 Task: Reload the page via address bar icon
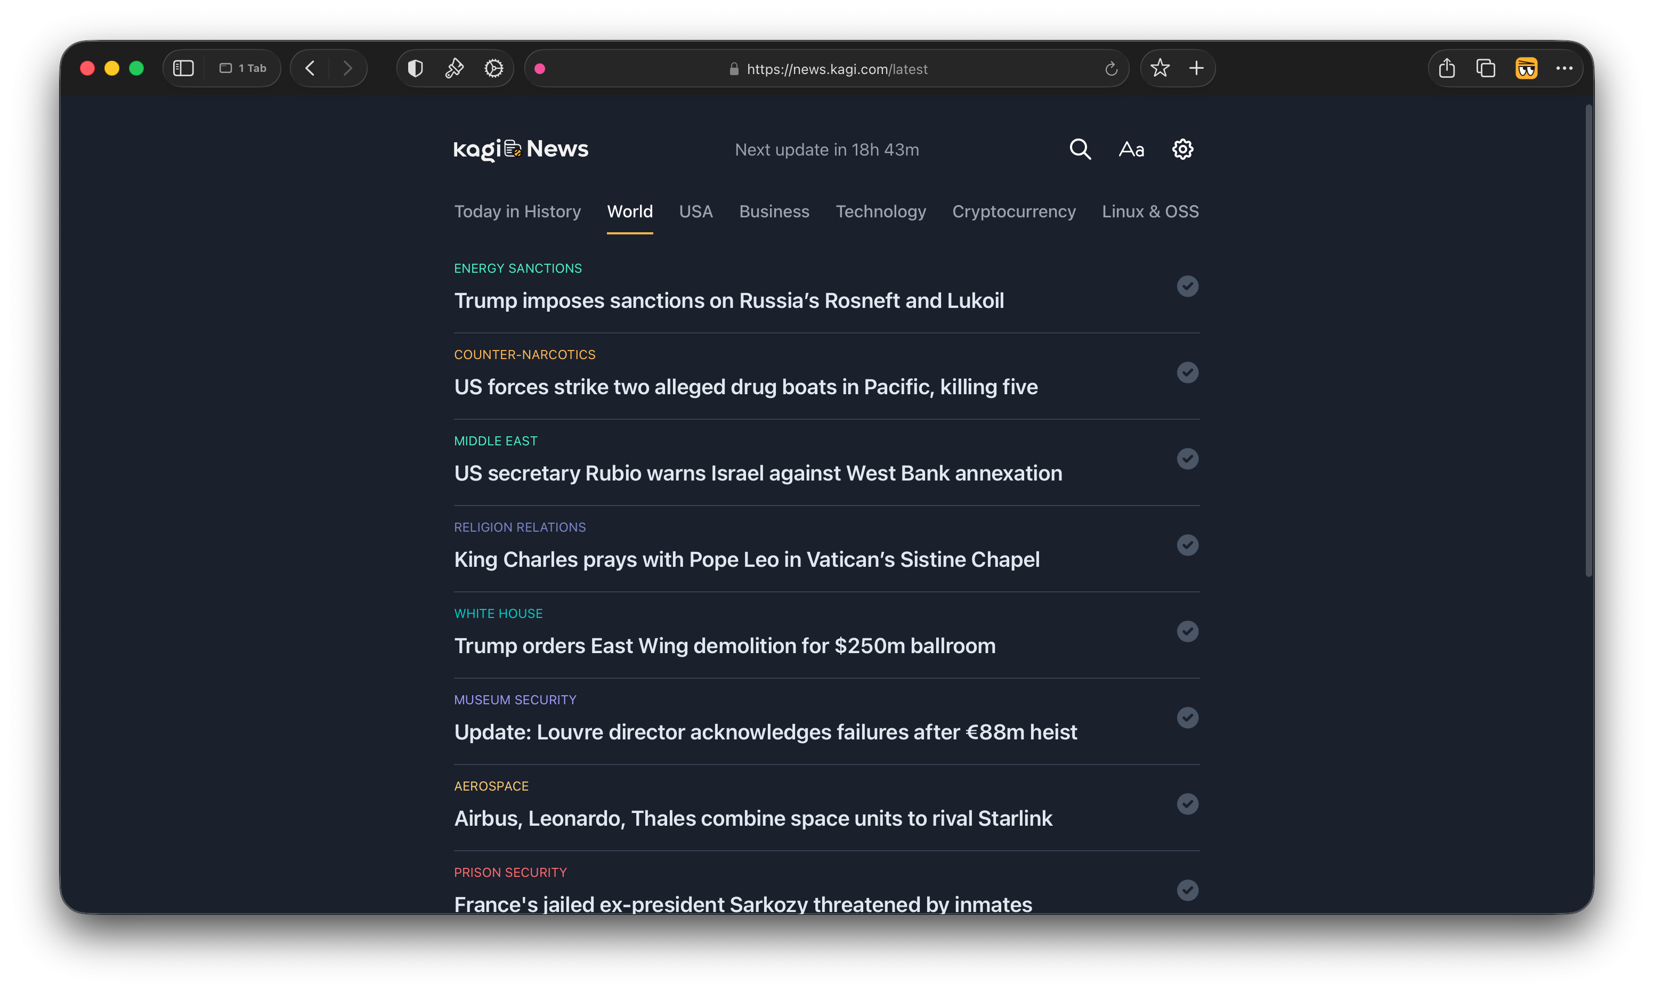(x=1110, y=69)
